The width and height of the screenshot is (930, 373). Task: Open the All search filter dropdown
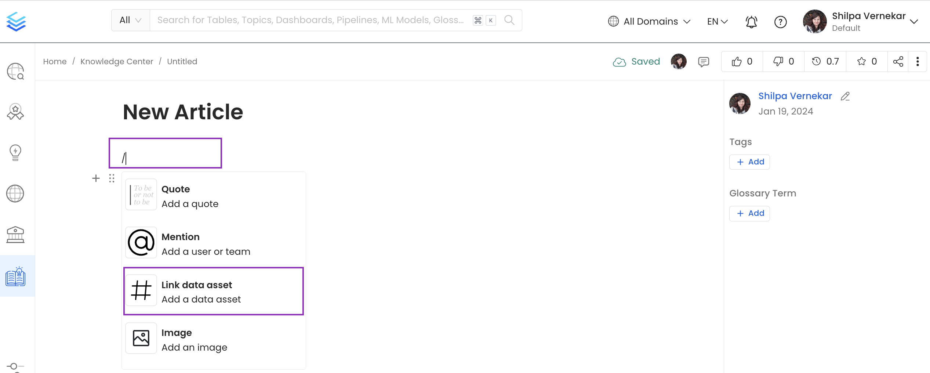click(x=130, y=20)
